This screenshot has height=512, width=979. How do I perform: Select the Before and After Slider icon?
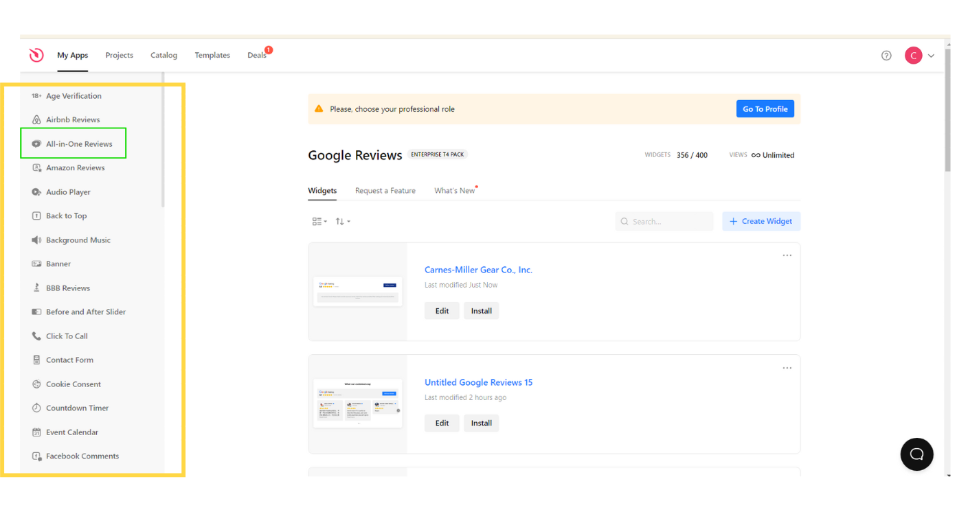point(36,312)
